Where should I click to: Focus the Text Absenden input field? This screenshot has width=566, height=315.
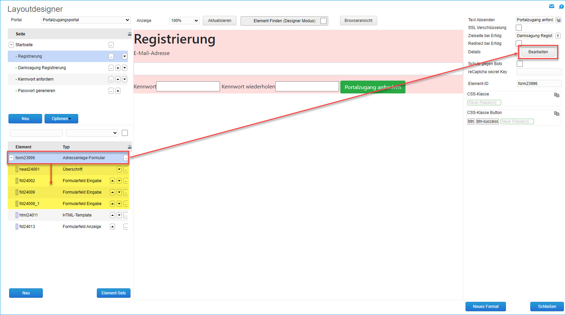535,20
